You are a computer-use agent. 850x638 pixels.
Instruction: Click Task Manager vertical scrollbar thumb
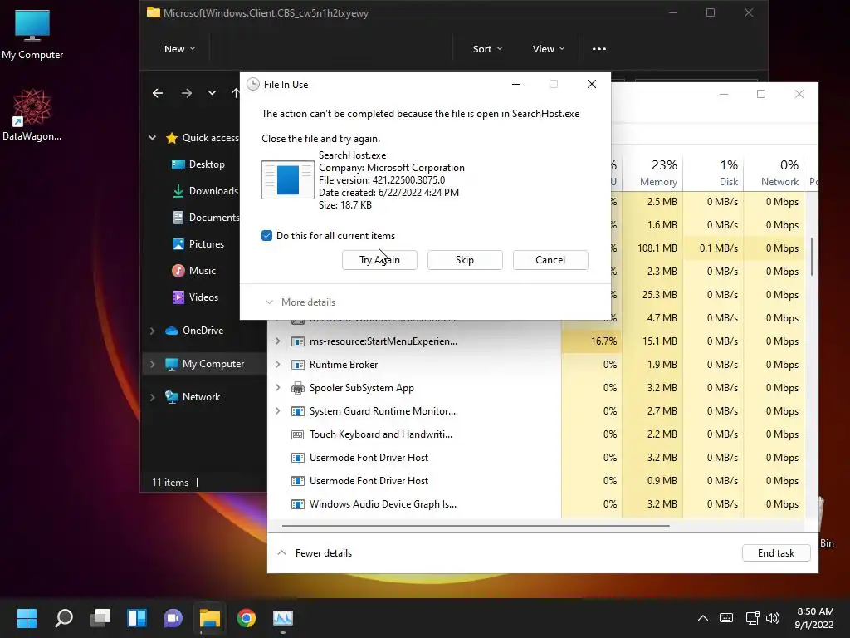(812, 257)
